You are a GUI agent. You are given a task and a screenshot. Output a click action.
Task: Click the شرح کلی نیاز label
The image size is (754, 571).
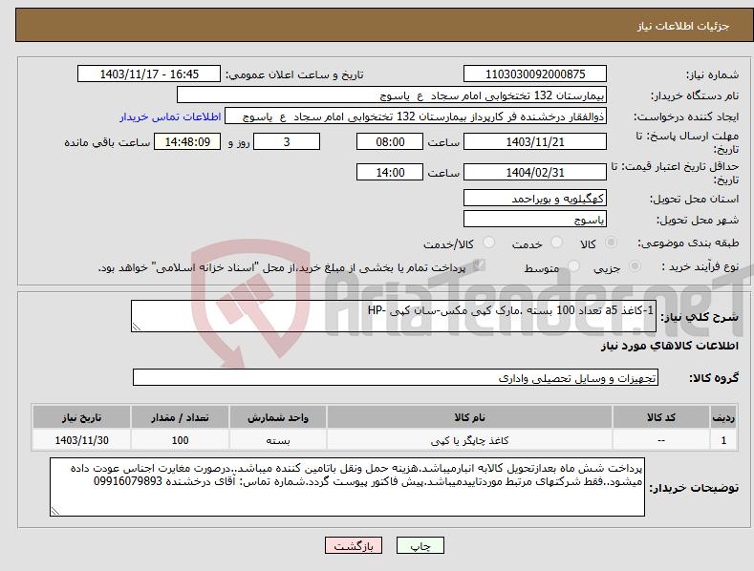pyautogui.click(x=700, y=317)
